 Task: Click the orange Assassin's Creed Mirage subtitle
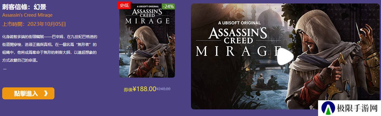click(x=27, y=15)
